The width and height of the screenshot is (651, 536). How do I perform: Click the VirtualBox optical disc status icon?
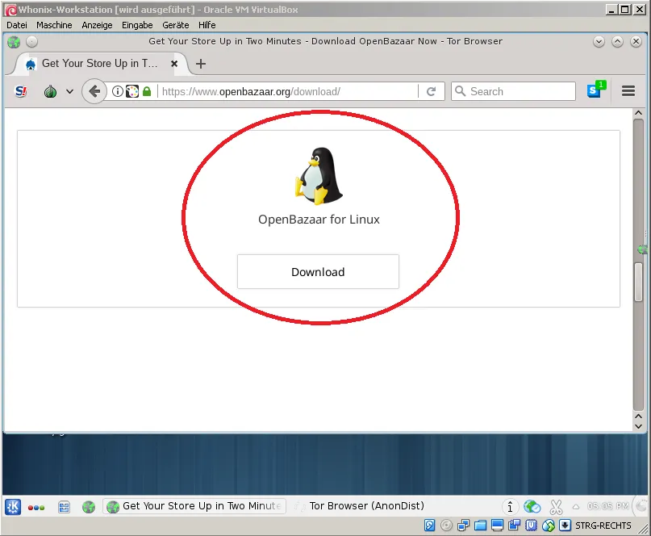point(446,526)
